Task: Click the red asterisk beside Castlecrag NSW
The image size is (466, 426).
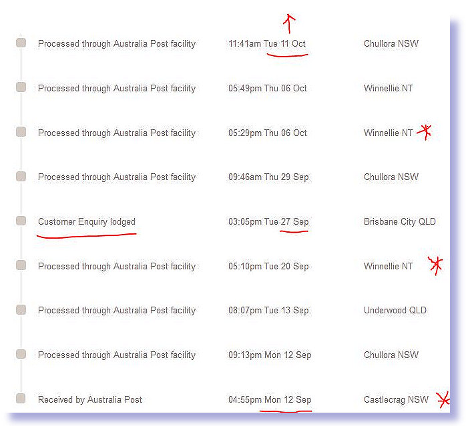Action: pos(443,400)
